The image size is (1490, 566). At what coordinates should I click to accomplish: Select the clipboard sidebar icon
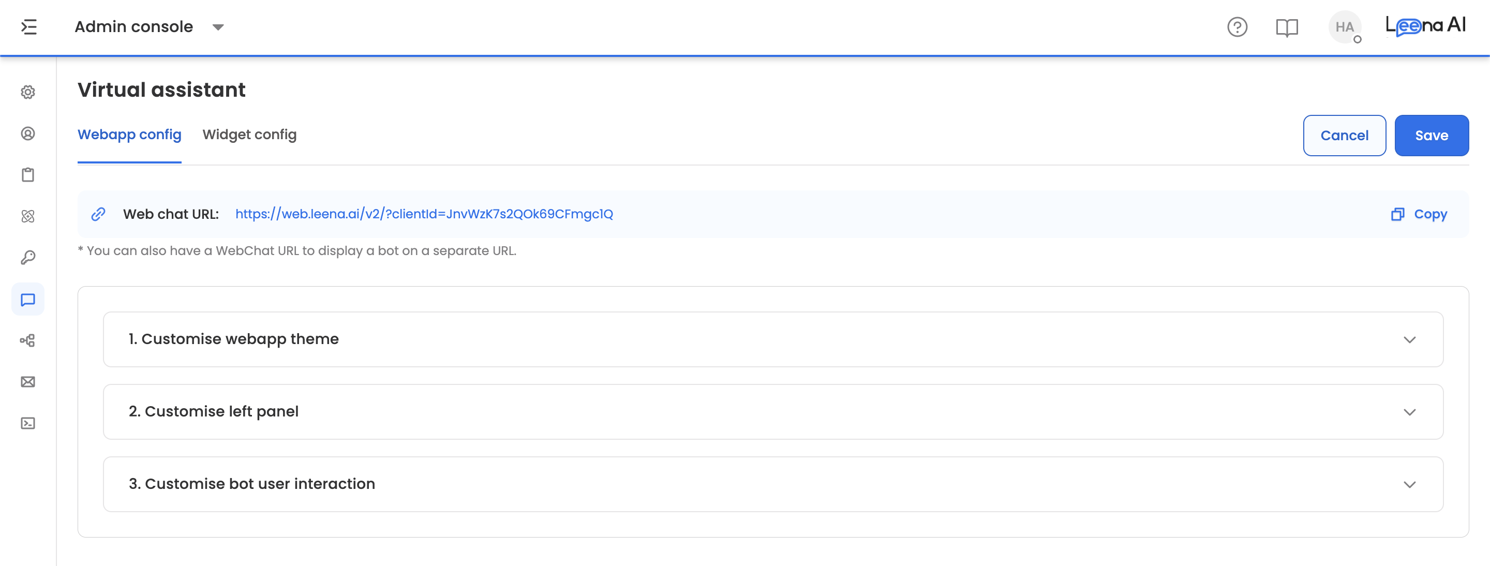click(x=28, y=175)
